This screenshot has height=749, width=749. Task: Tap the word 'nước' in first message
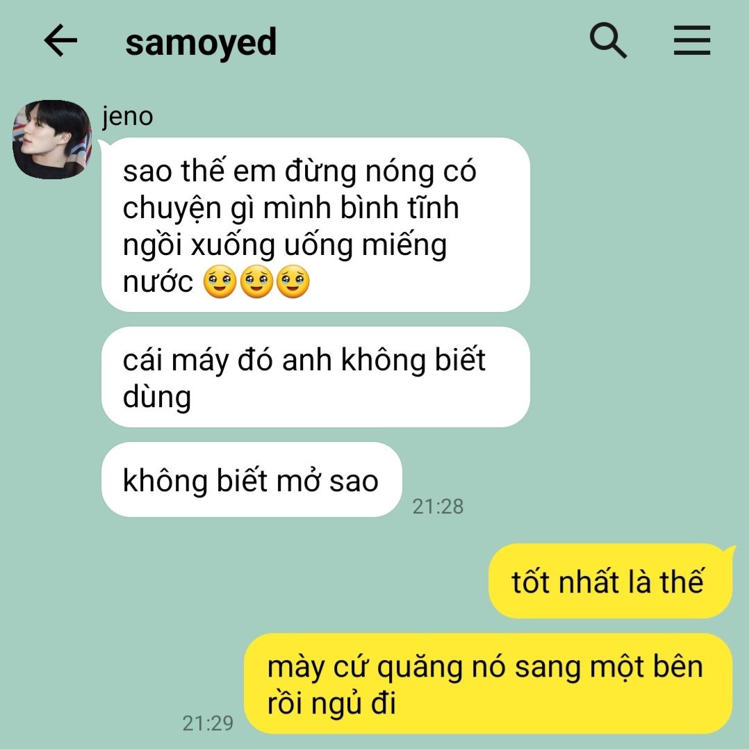[x=158, y=282]
